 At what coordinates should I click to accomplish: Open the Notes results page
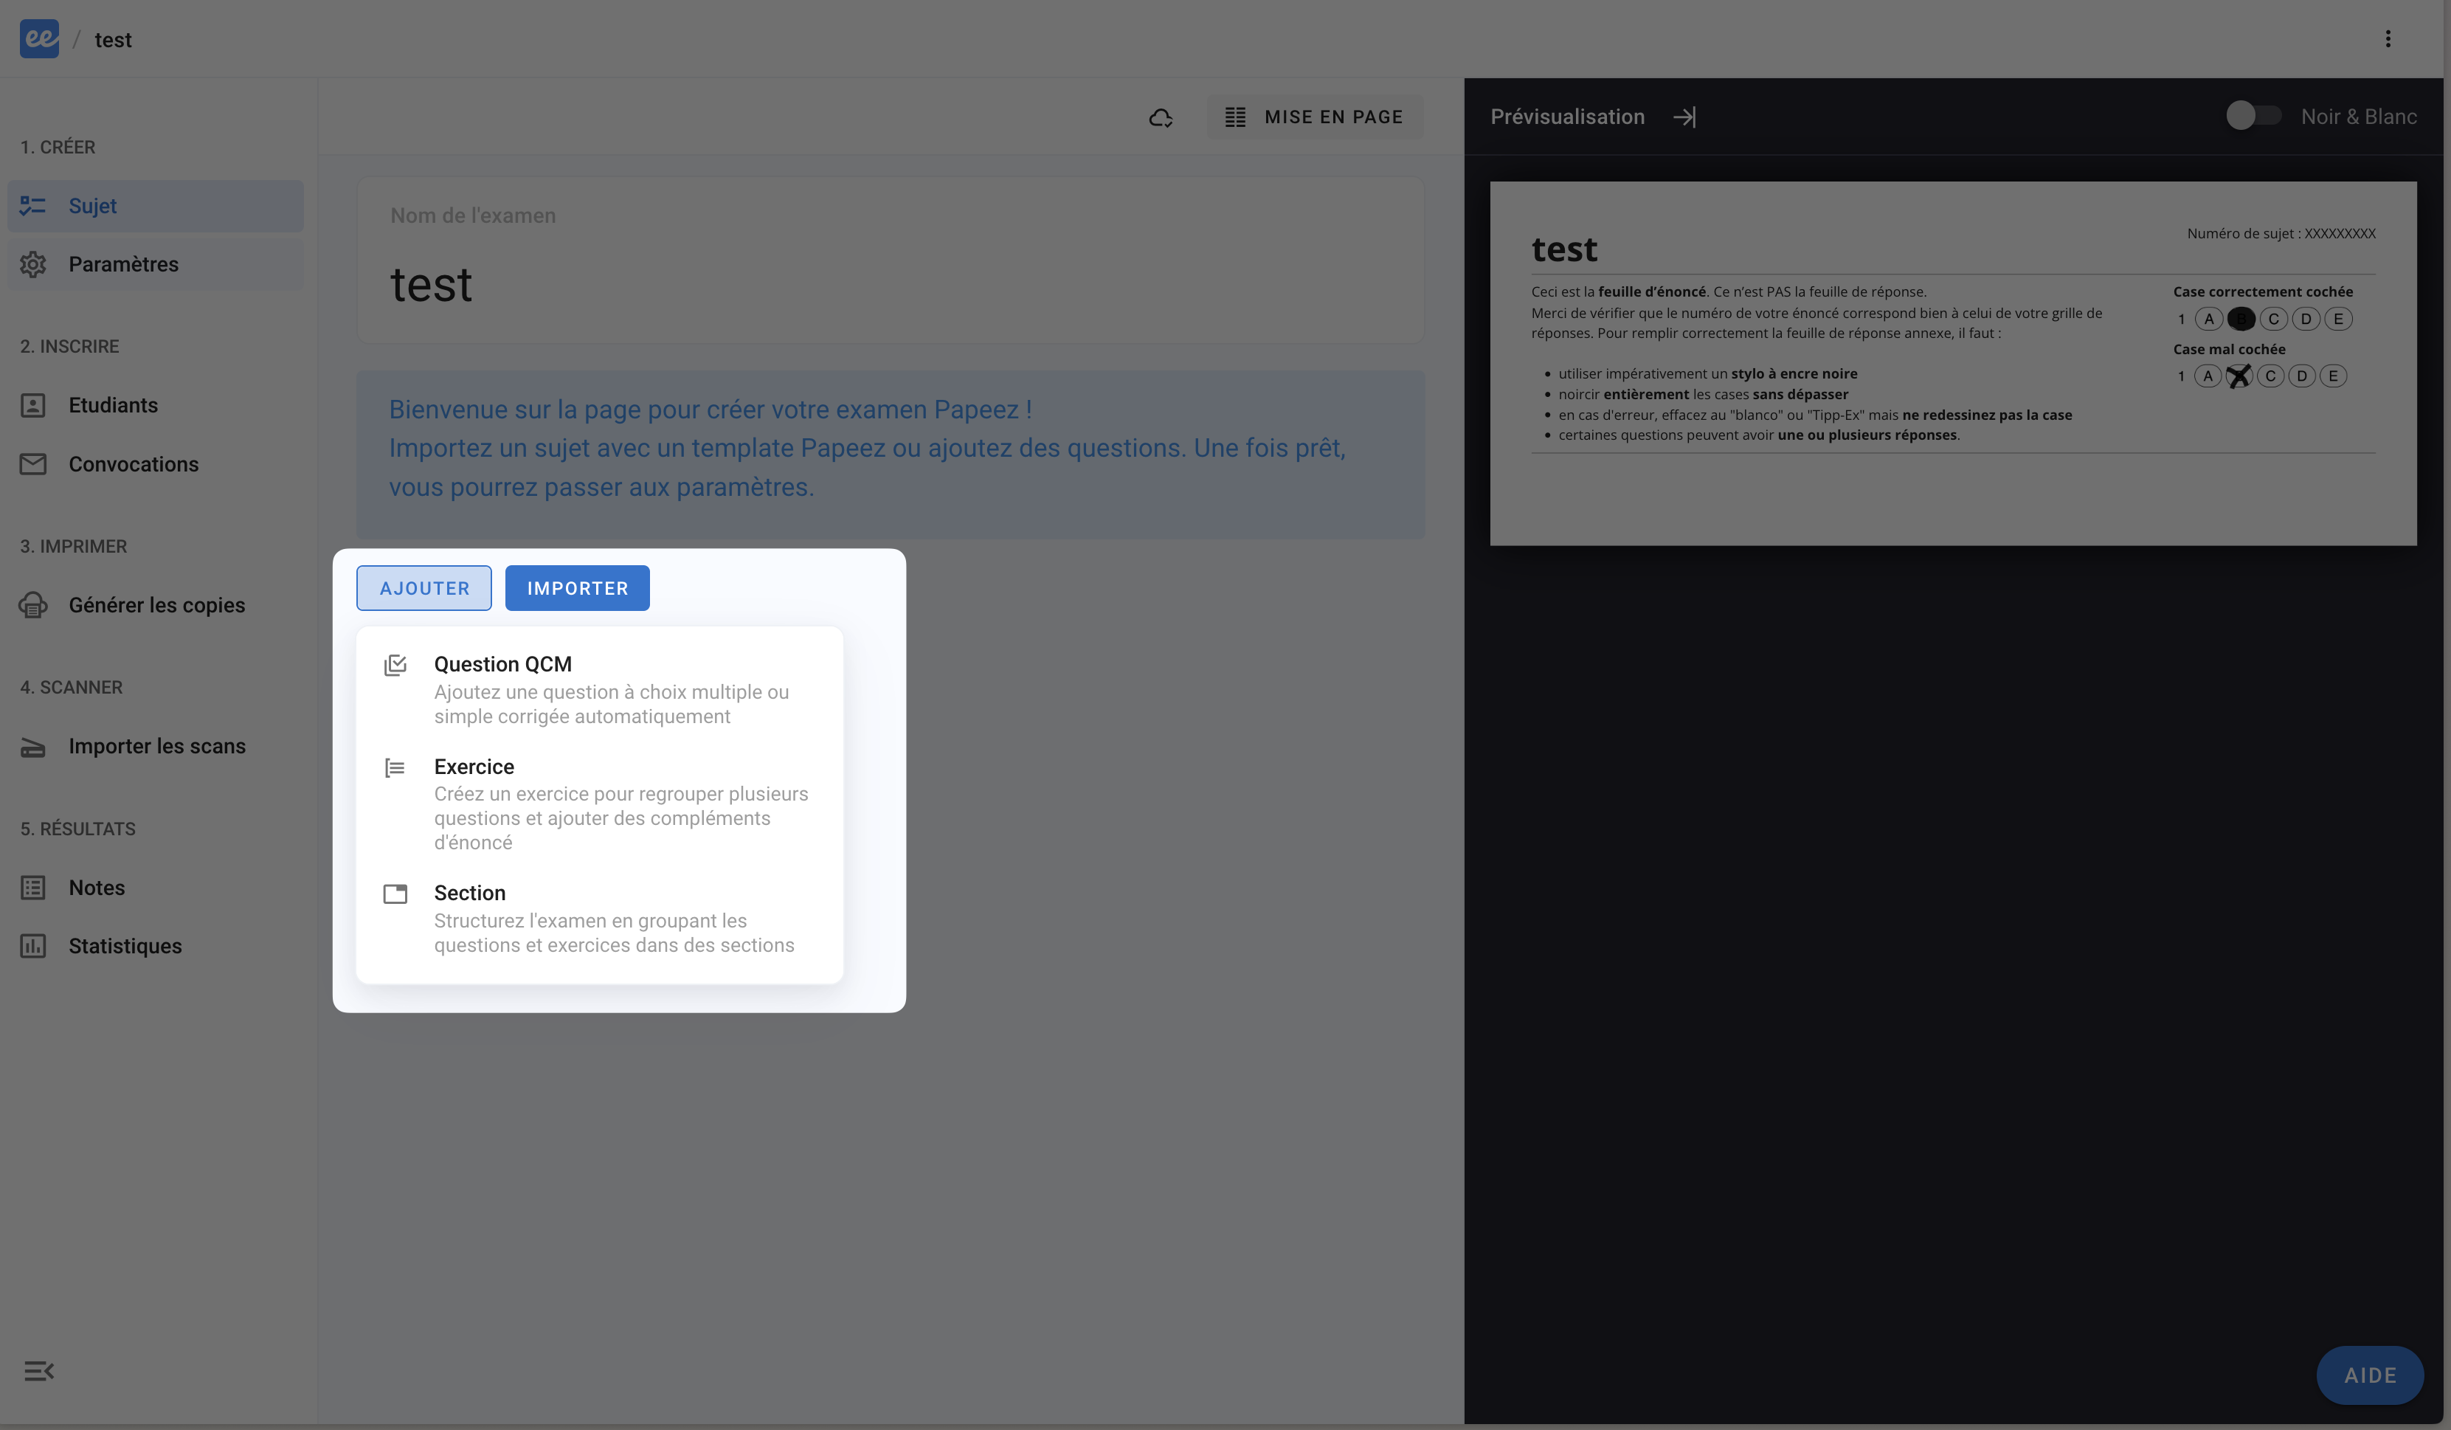97,888
